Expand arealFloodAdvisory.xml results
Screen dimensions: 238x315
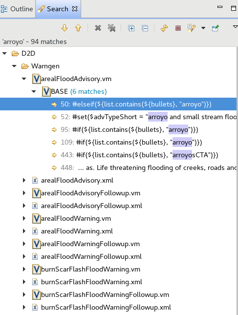tap(24, 180)
